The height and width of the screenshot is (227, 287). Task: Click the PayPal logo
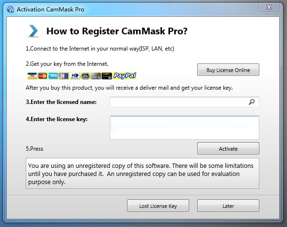[125, 76]
